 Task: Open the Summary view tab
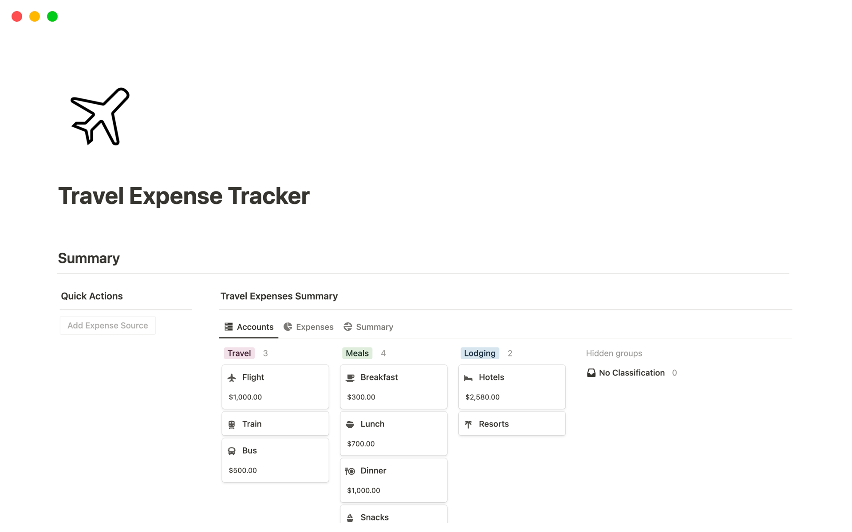368,327
